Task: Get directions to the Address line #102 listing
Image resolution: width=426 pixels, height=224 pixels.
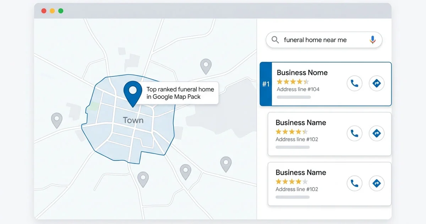Action: click(x=377, y=133)
